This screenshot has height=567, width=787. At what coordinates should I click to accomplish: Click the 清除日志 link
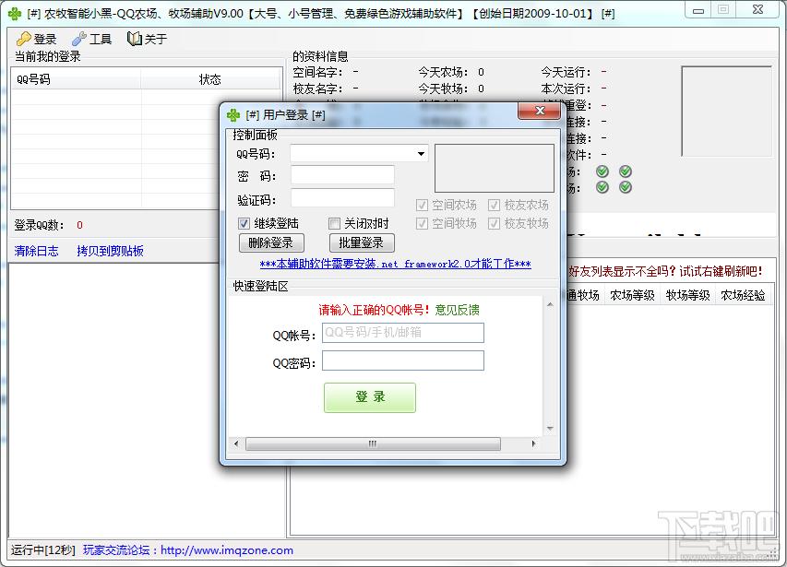coord(36,251)
